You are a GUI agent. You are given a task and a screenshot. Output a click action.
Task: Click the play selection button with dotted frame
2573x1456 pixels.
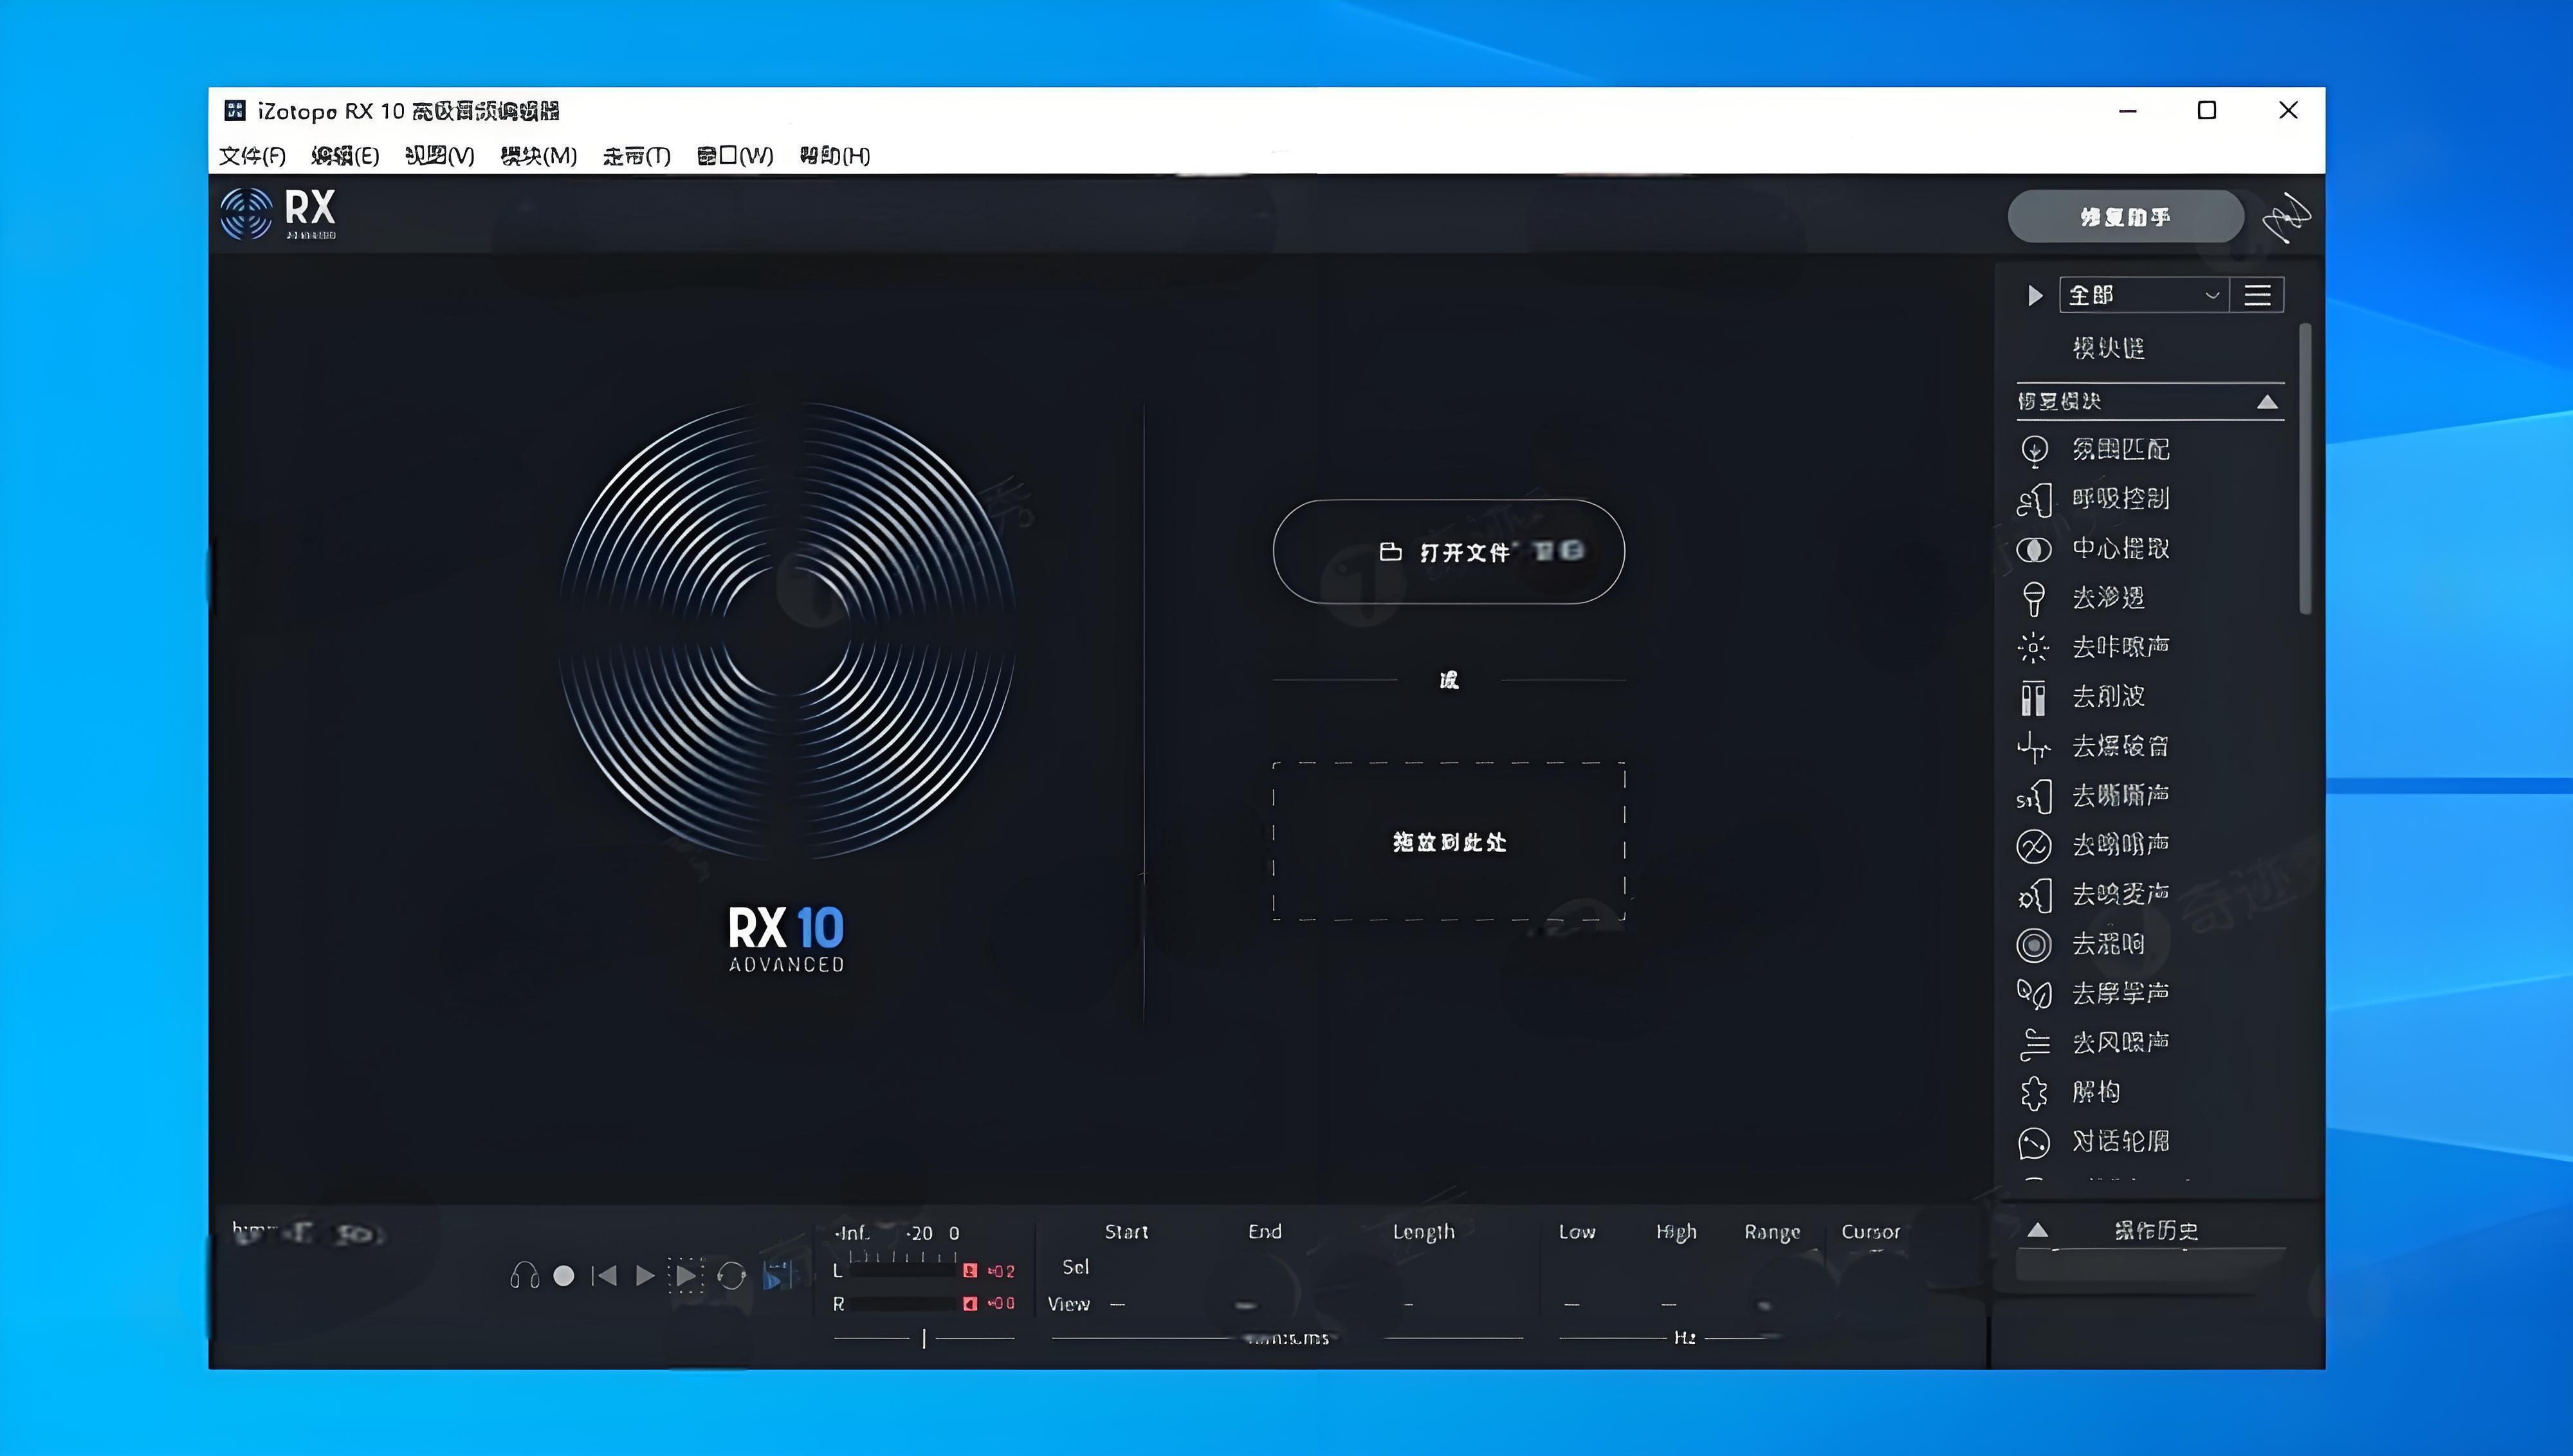[x=686, y=1276]
